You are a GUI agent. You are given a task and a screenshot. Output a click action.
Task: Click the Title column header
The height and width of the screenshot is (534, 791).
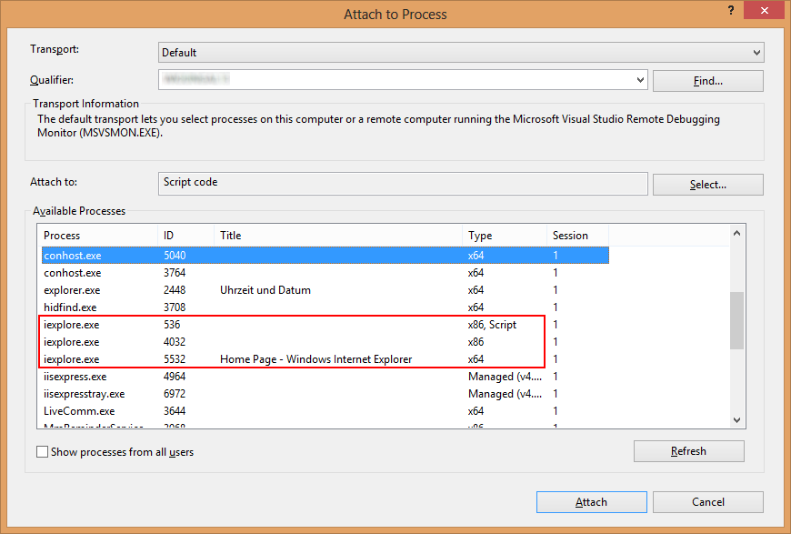(x=337, y=236)
